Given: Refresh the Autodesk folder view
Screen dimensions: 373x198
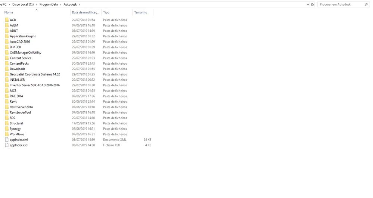Looking at the screenshot, I should pyautogui.click(x=313, y=4).
